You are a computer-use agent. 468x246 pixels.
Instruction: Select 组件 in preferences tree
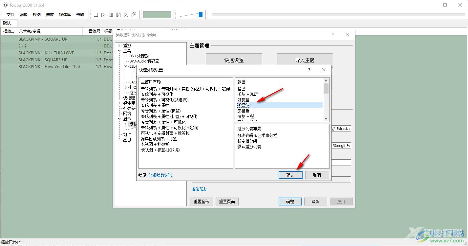(x=127, y=134)
